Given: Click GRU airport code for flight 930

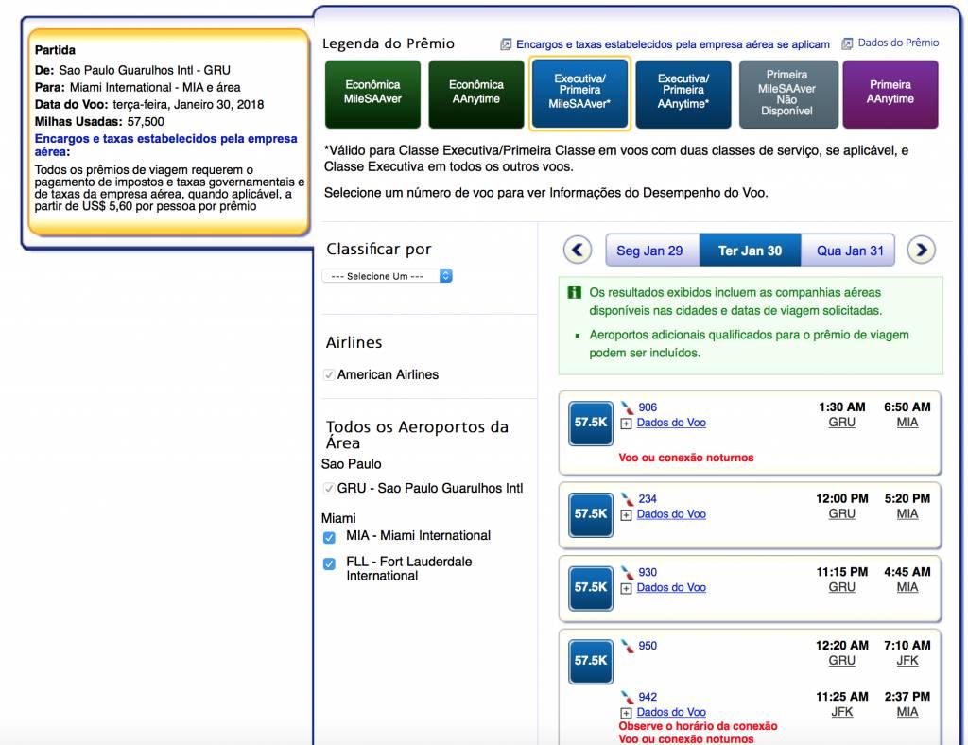Looking at the screenshot, I should (x=842, y=588).
